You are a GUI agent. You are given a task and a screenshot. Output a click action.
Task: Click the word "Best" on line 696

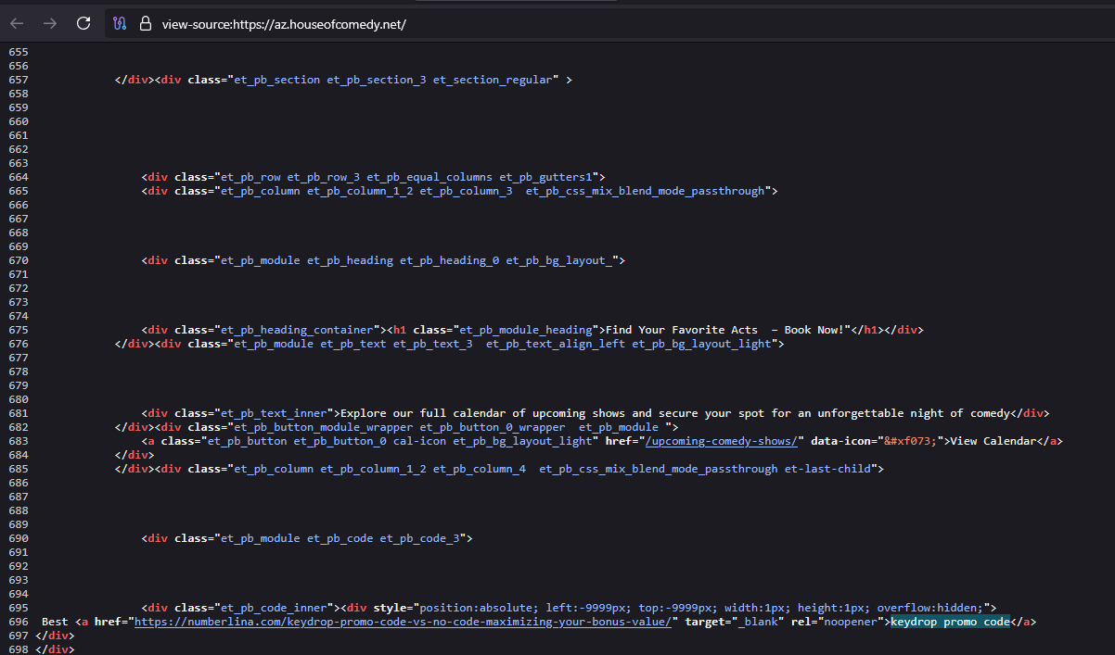[55, 622]
